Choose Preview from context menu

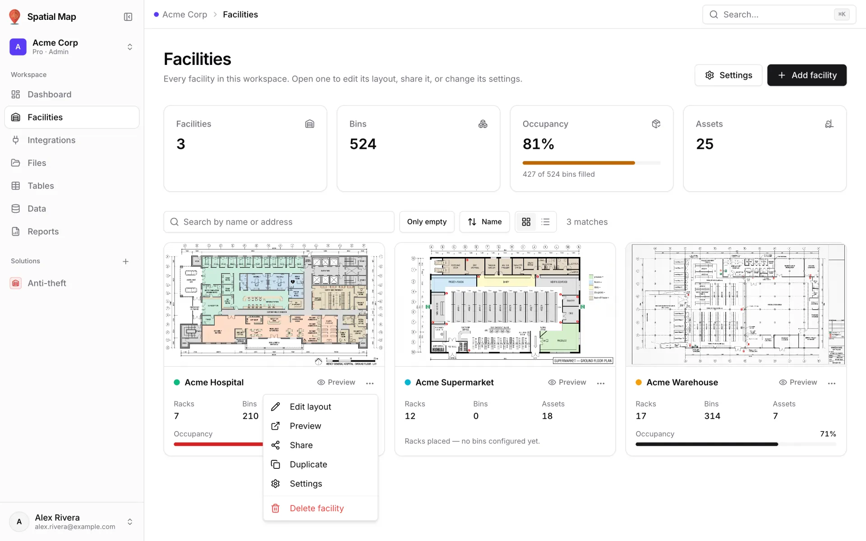tap(320, 426)
